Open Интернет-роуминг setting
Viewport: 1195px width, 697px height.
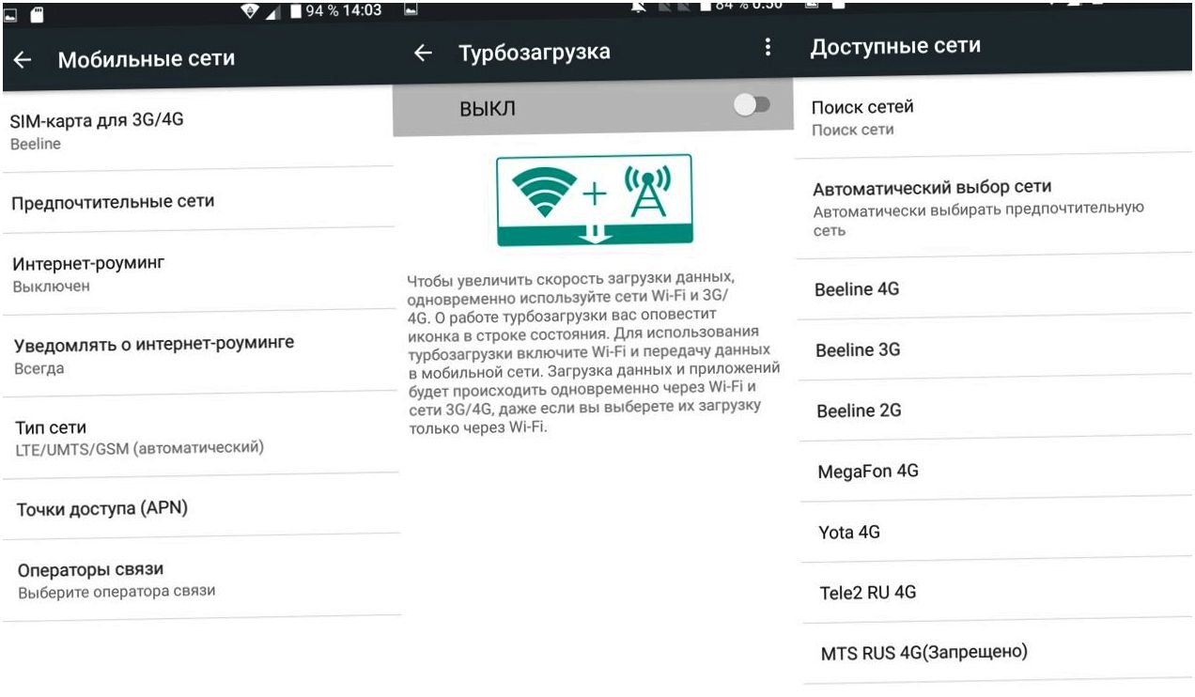click(199, 273)
